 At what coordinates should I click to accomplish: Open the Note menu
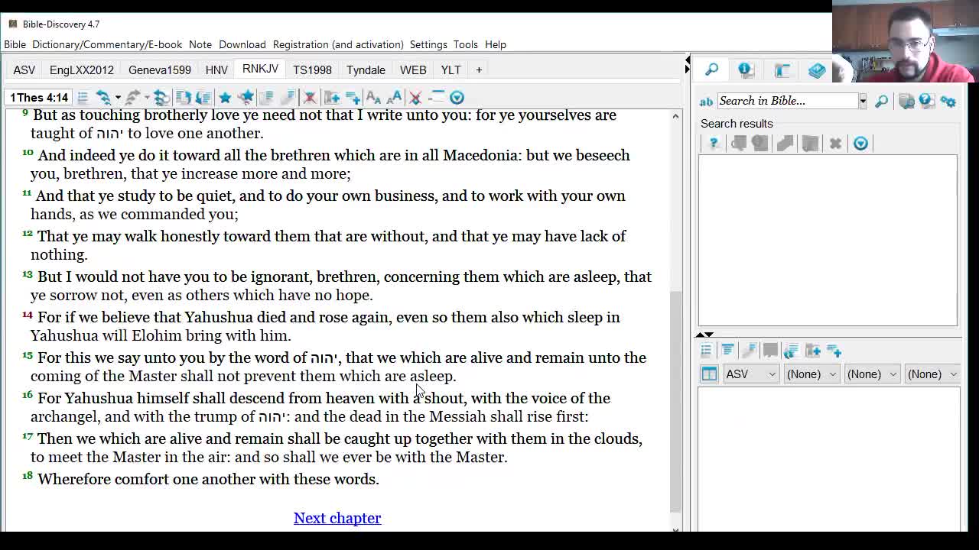pyautogui.click(x=200, y=44)
